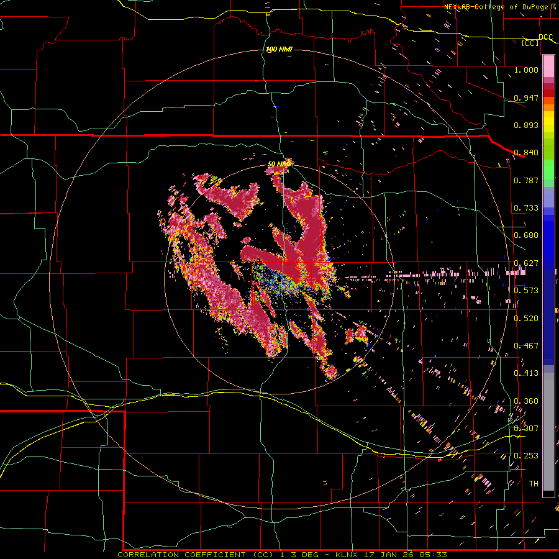Click the 50 NMI range ring label

tap(279, 164)
